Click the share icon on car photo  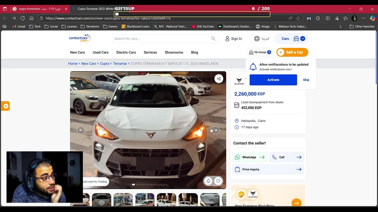pyautogui.click(x=219, y=79)
